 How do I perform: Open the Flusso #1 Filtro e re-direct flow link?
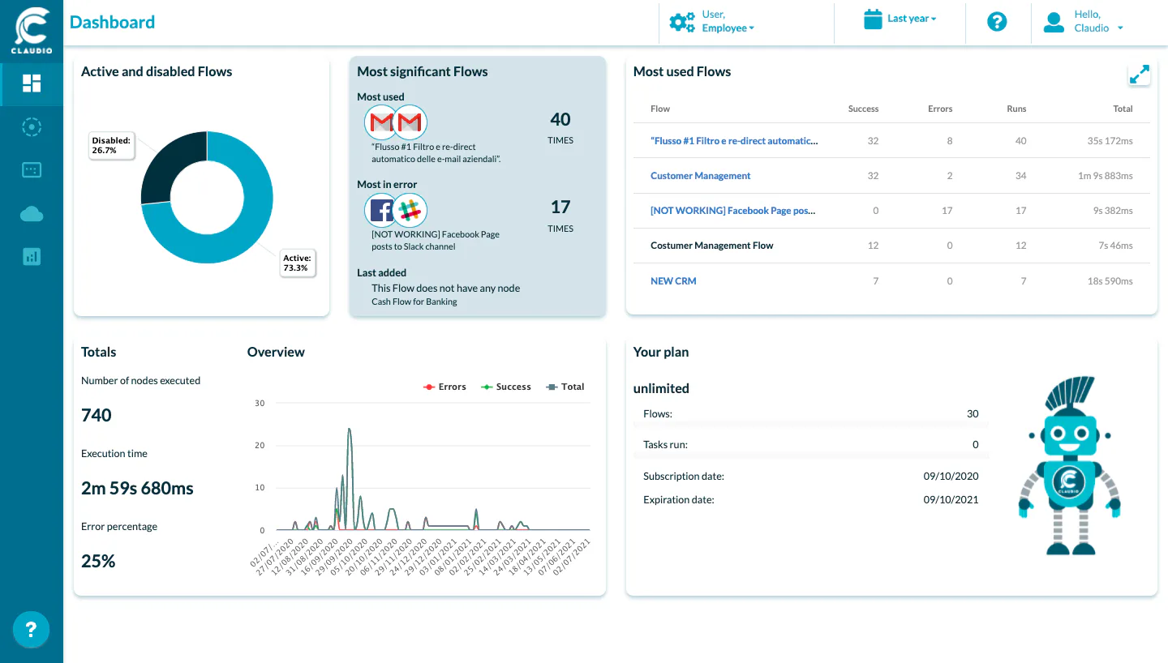tap(734, 141)
